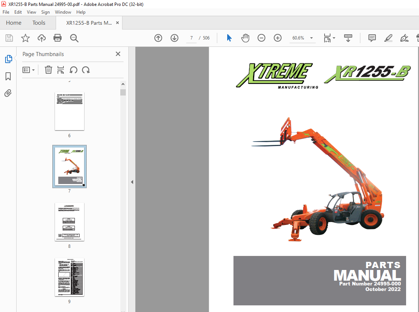The image size is (419, 312).
Task: Open the find text magnifier icon
Action: (x=74, y=38)
